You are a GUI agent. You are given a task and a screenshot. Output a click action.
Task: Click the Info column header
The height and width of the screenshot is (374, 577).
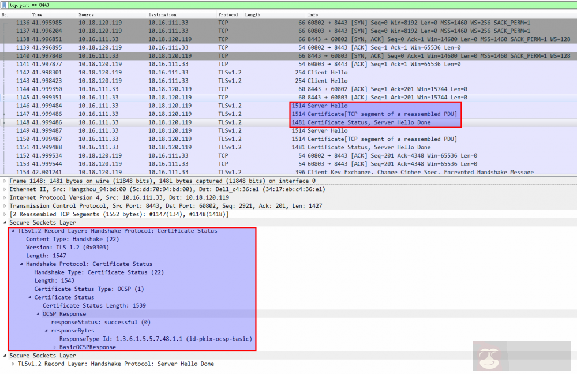[x=313, y=14]
